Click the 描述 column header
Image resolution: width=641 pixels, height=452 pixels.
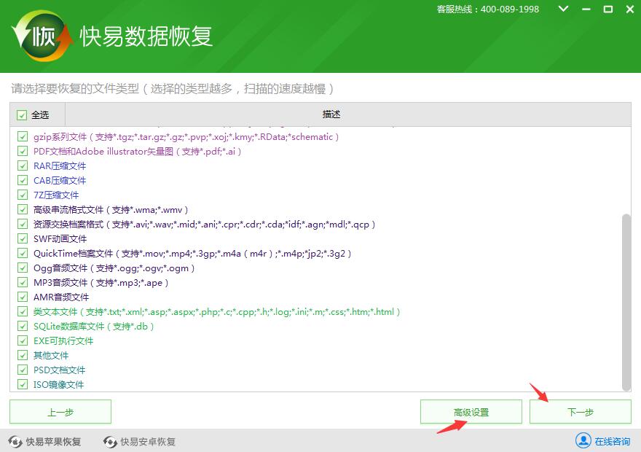pos(331,114)
